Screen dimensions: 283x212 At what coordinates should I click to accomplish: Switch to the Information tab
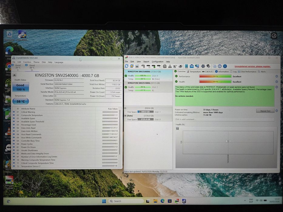(222, 71)
